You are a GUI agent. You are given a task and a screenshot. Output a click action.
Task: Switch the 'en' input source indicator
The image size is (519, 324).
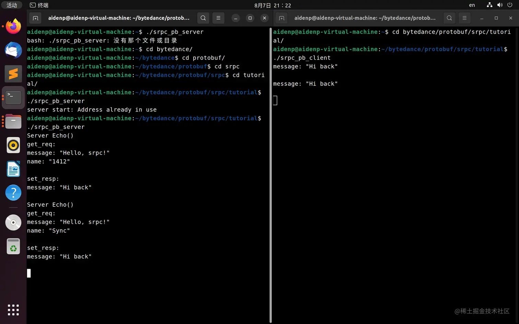pos(472,5)
